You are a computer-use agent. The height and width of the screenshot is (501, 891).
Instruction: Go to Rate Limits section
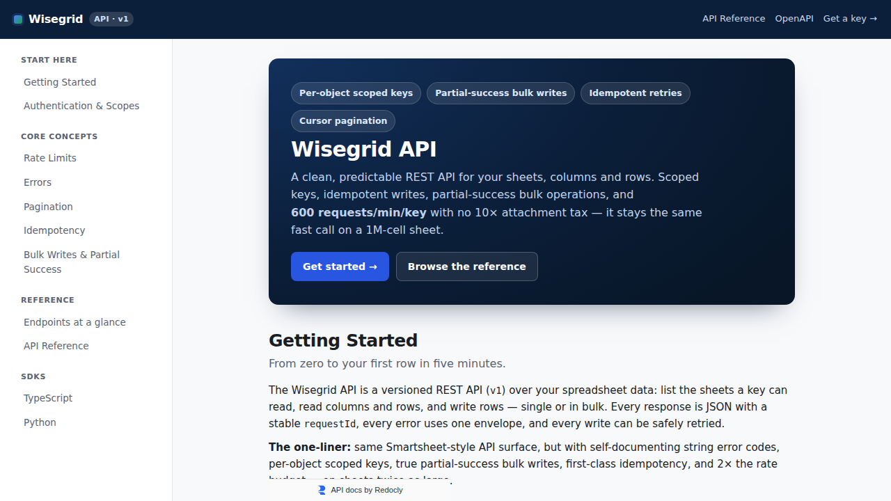[50, 158]
